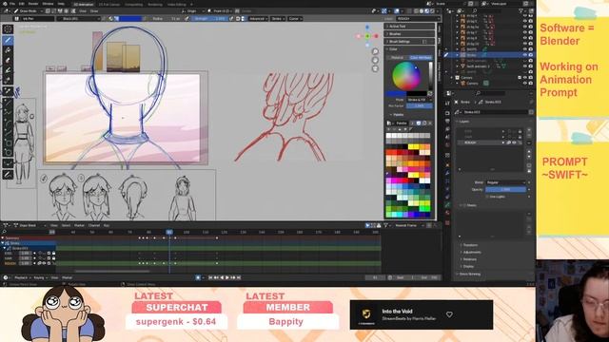609x342 pixels.
Task: Open the Blend mode dropdown
Action: pos(505,182)
